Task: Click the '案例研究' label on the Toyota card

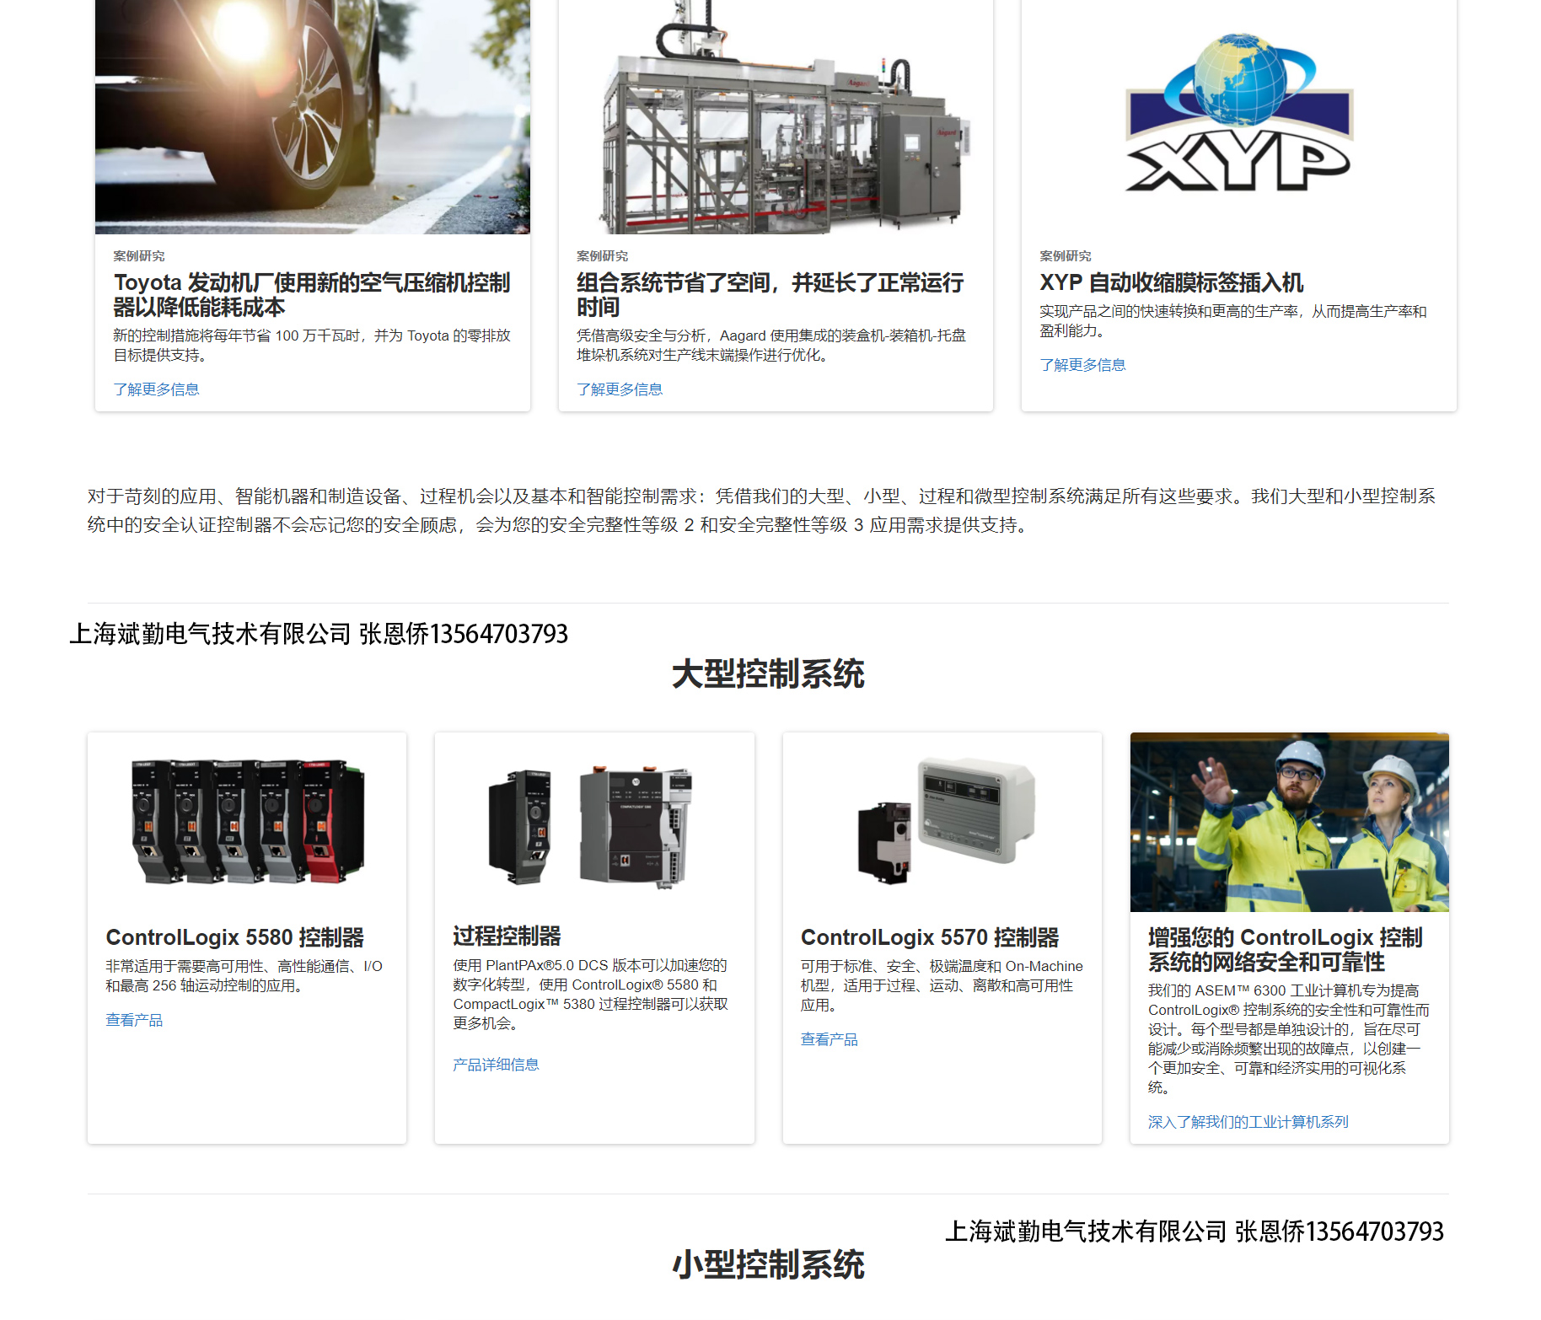Action: 139,255
